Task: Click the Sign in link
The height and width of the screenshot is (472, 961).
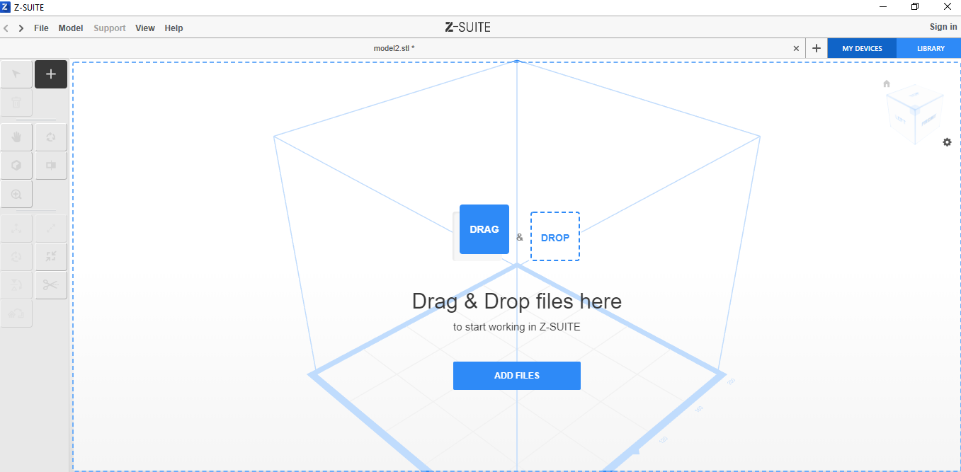Action: [x=943, y=27]
